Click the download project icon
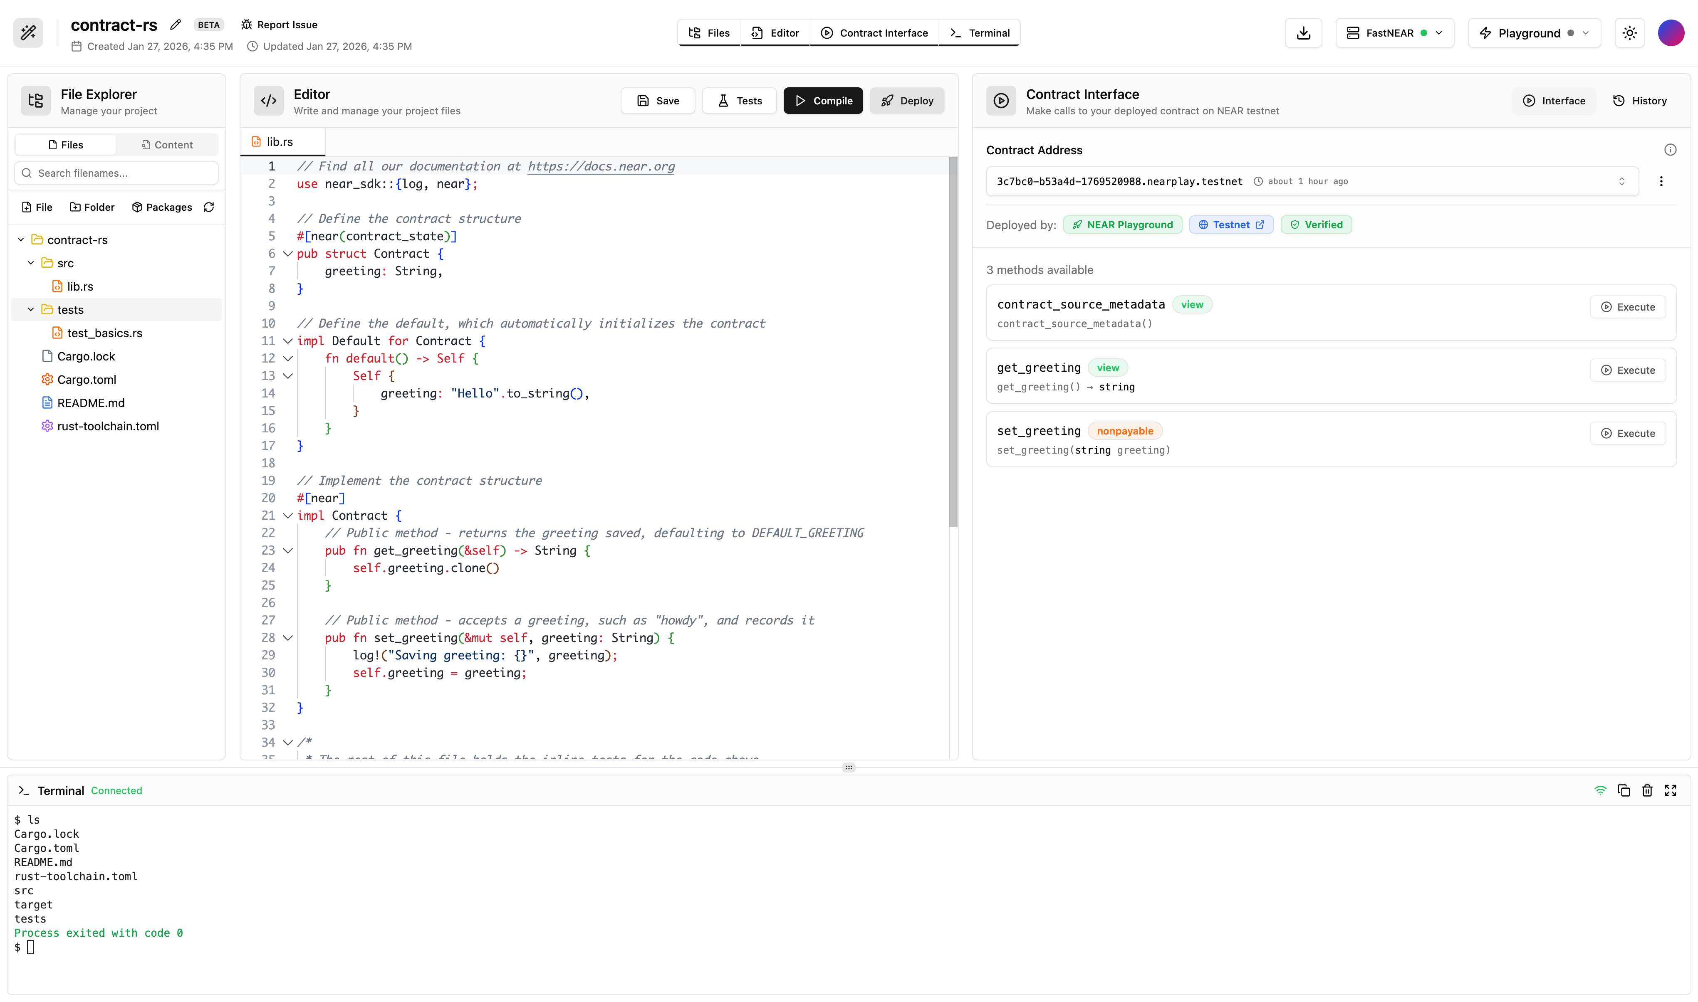The height and width of the screenshot is (1002, 1698). pos(1304,33)
